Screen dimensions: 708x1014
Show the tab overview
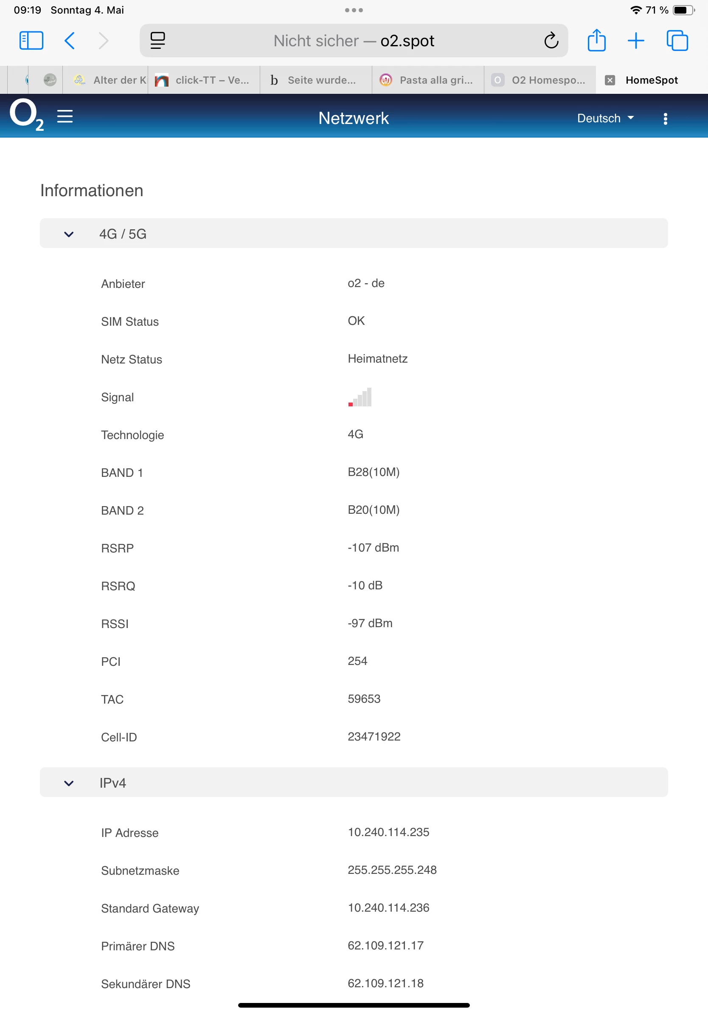click(x=677, y=41)
